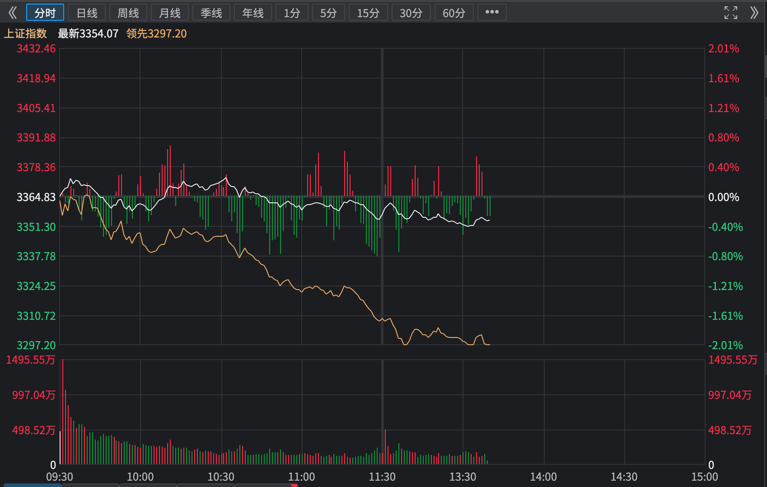Switch to the 周线 weekly chart
Screen dimensions: 767x487
click(128, 13)
